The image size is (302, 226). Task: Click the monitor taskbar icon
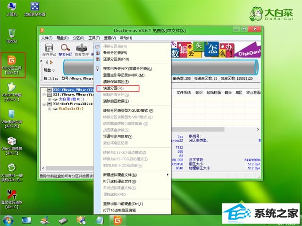coord(26,221)
